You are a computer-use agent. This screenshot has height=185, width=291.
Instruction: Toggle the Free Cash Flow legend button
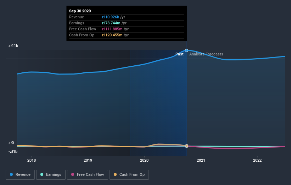click(x=88, y=175)
